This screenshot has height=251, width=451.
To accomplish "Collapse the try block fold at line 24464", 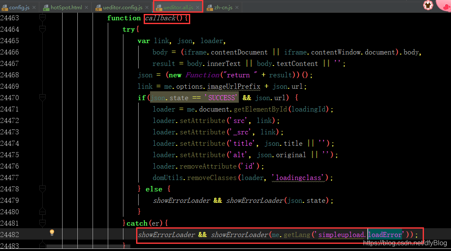I will [42, 29].
